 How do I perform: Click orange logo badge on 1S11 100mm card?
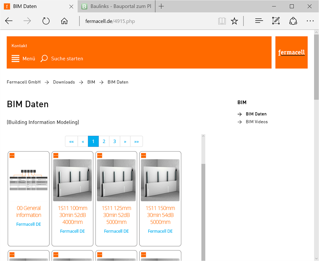coord(56,155)
